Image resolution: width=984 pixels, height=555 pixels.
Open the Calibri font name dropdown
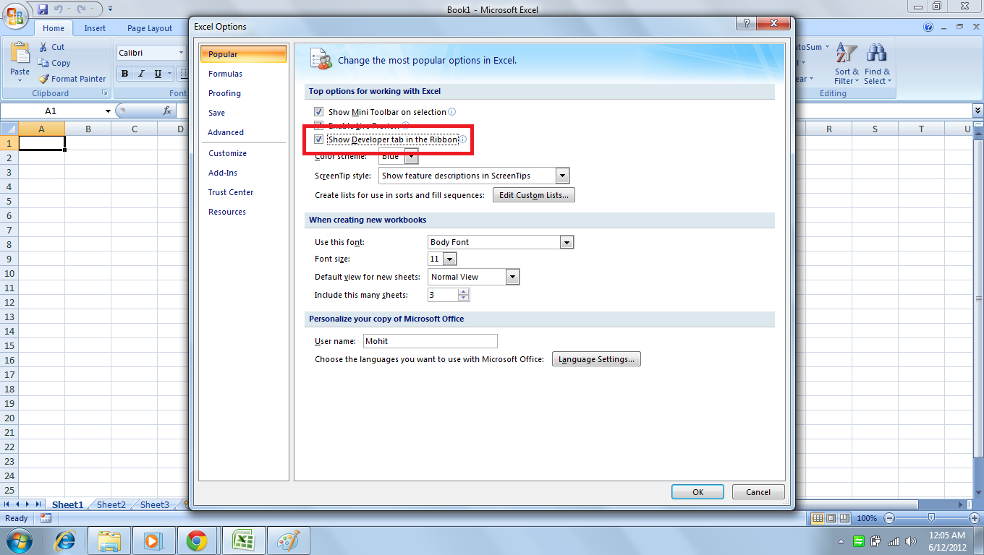[x=181, y=53]
